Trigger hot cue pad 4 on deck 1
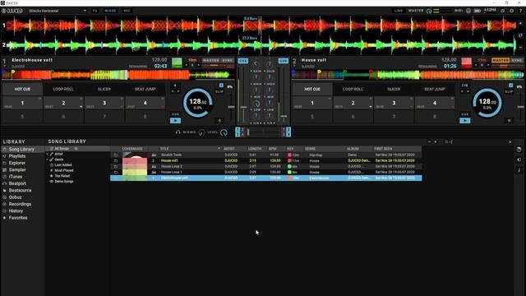Screen dimensions: 526x296 (x=145, y=103)
